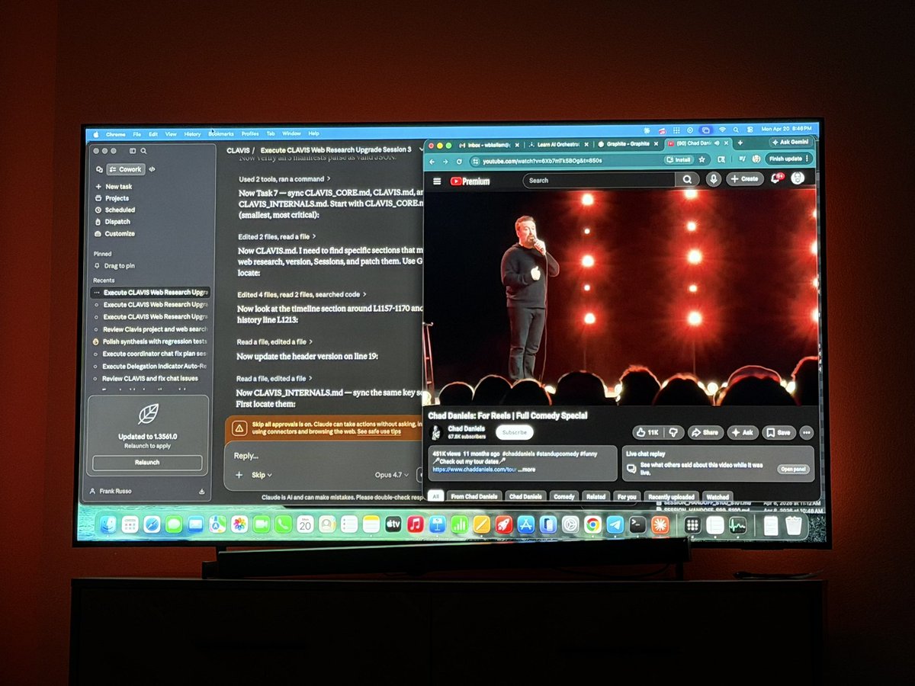Open the search magnifier in Claude sidebar
The image size is (915, 686).
tap(143, 151)
